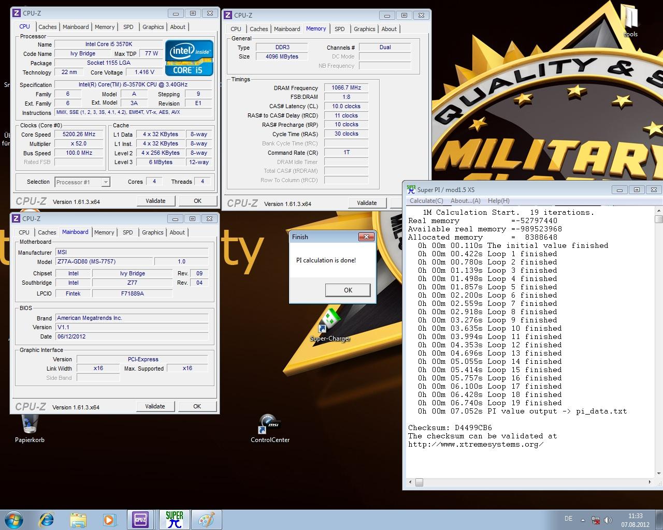This screenshot has height=530, width=663.
Task: Click the BIOS Date 06/12/2012 value
Action: tap(132, 336)
